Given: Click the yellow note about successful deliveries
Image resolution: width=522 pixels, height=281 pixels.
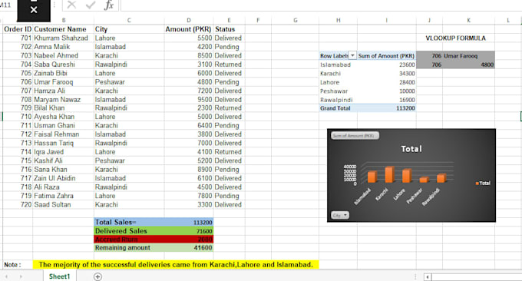Looking at the screenshot, I should (x=176, y=265).
